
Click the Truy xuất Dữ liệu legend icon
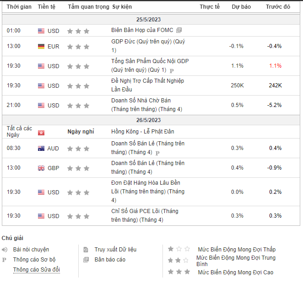[86, 250]
